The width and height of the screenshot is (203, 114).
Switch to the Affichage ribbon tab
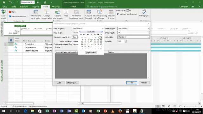pyautogui.click(x=56, y=7)
